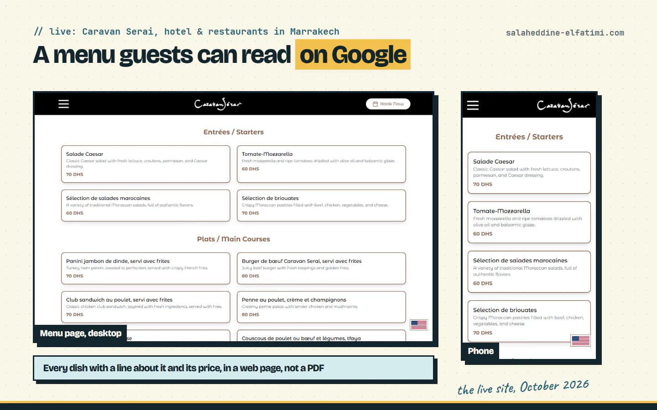This screenshot has width=657, height=410.
Task: Click the 'Menu page, desktop' label
Action: click(x=80, y=333)
